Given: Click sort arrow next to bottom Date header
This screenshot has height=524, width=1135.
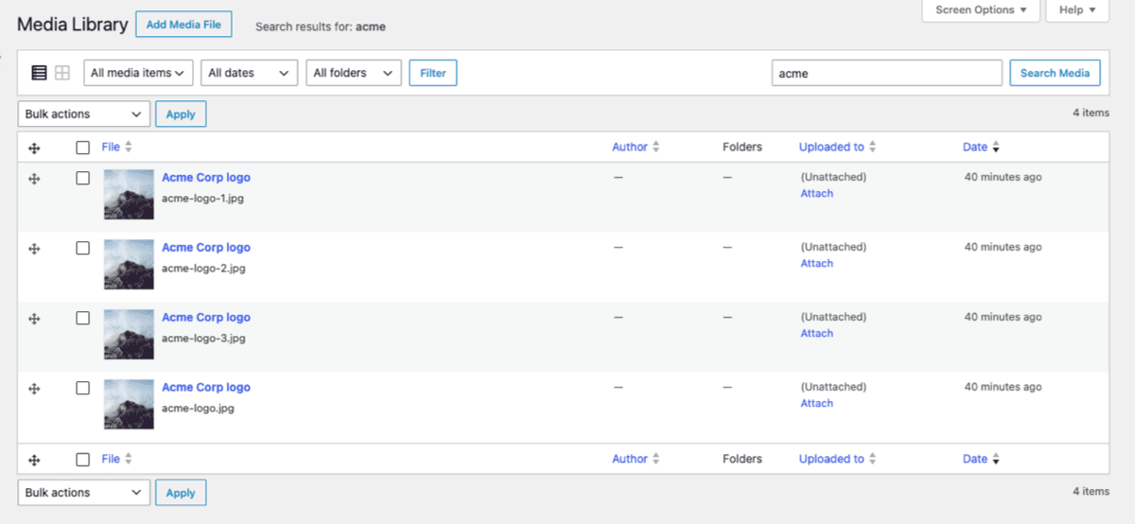Looking at the screenshot, I should (x=995, y=460).
